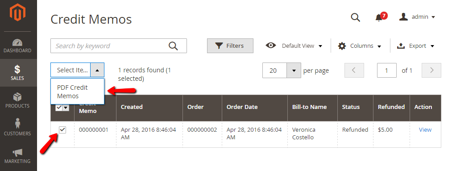Open the View link for the memo
The height and width of the screenshot is (171, 452).
[425, 130]
